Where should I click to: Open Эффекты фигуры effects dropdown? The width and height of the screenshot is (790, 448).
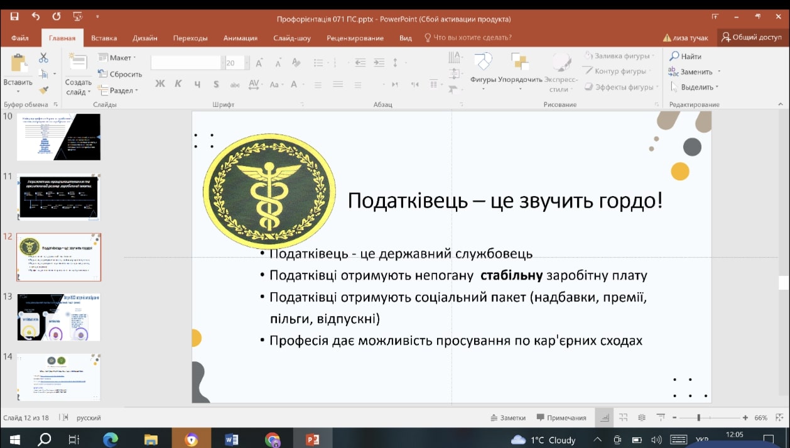[x=620, y=87]
